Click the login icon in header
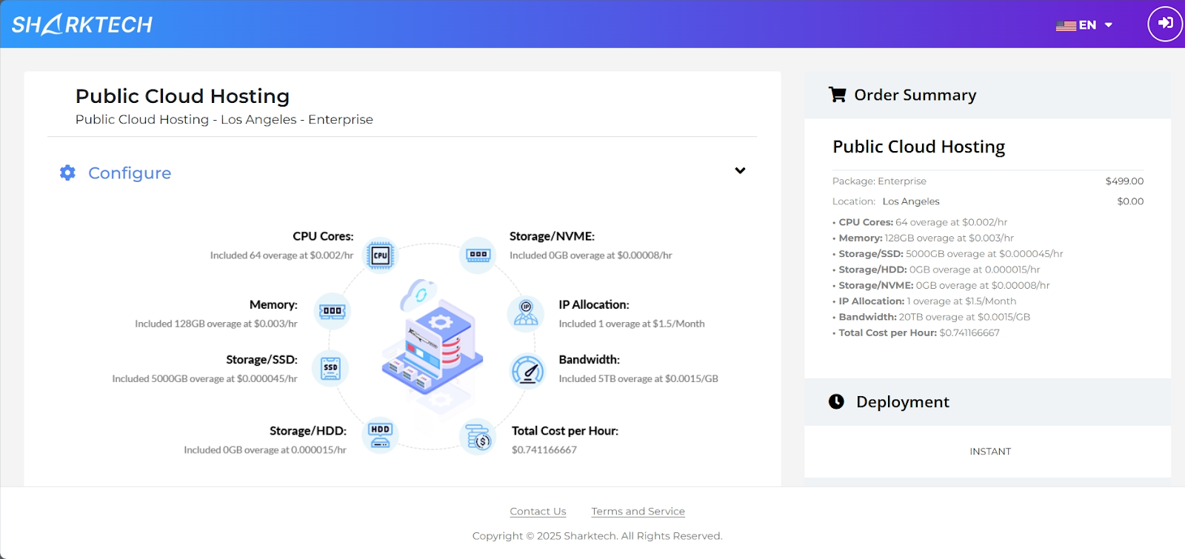The width and height of the screenshot is (1185, 559). click(1165, 24)
